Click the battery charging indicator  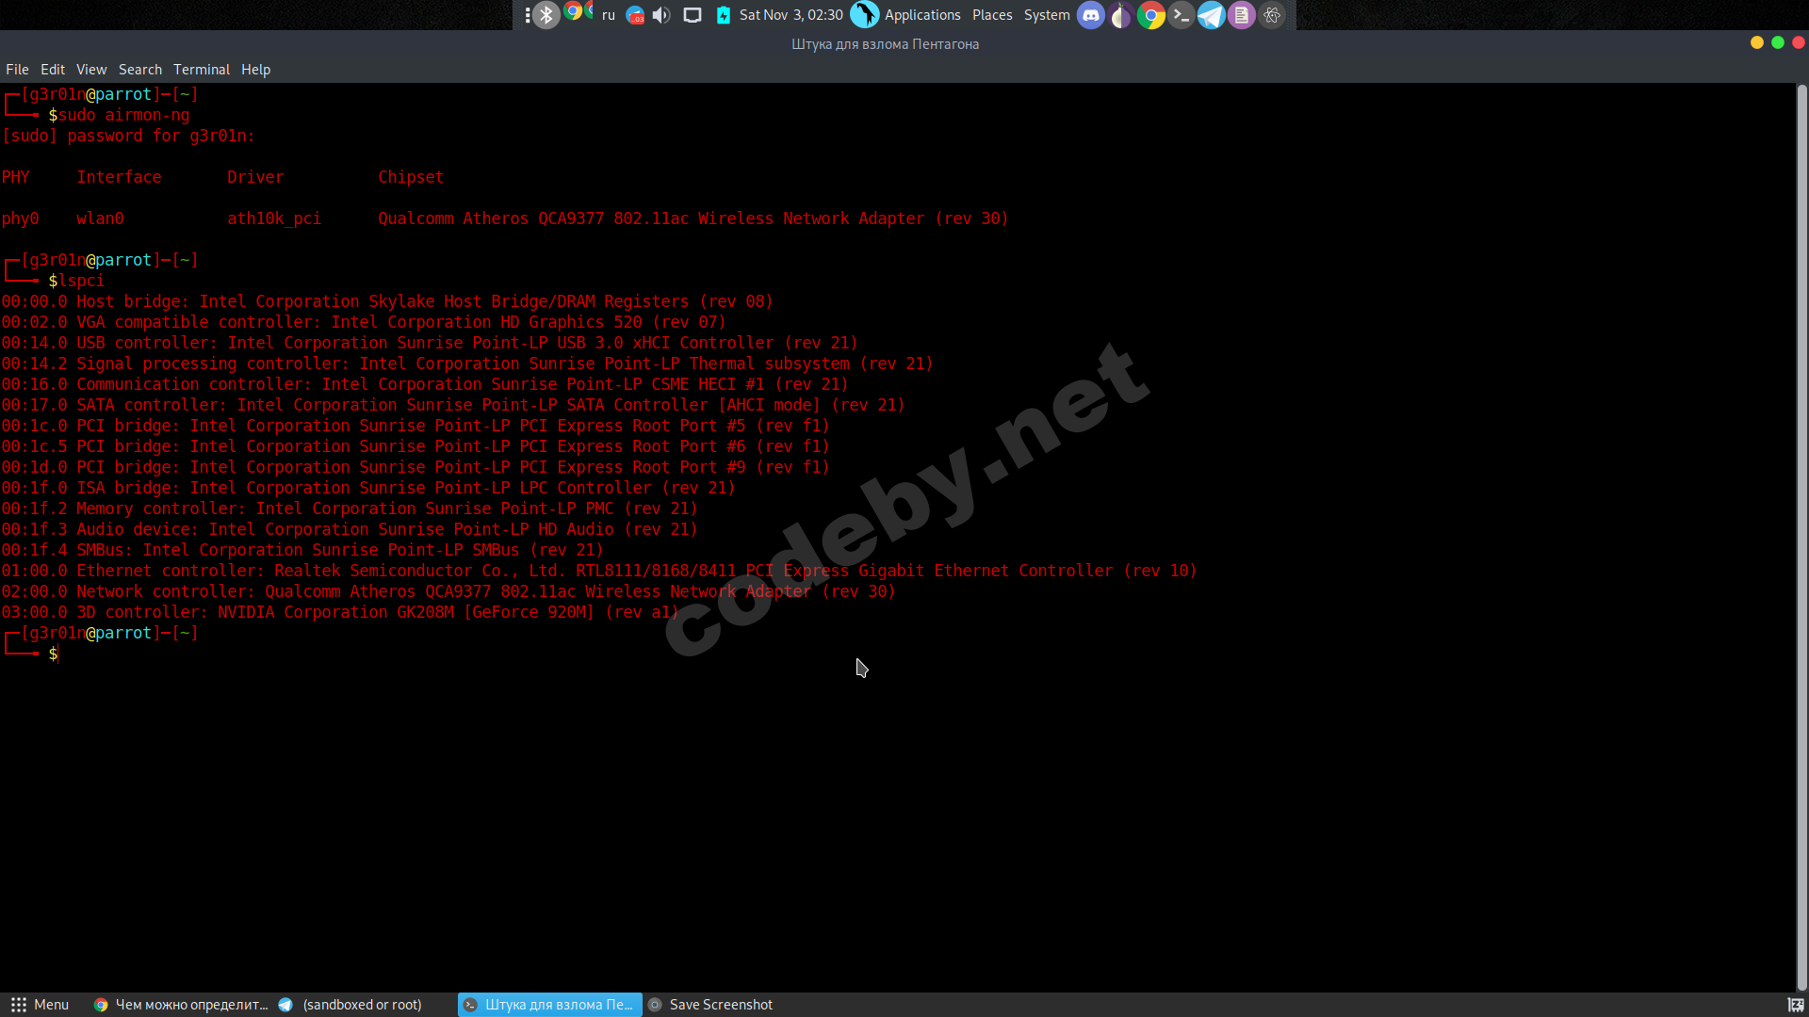(x=723, y=15)
